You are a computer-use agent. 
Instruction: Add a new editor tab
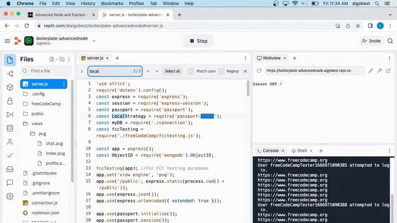(117, 58)
